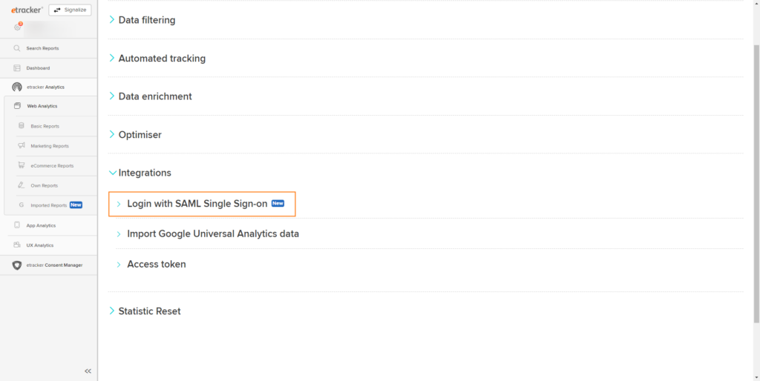Viewport: 760px width, 381px height.
Task: Open Dashboard via its grid icon
Action: pyautogui.click(x=17, y=68)
